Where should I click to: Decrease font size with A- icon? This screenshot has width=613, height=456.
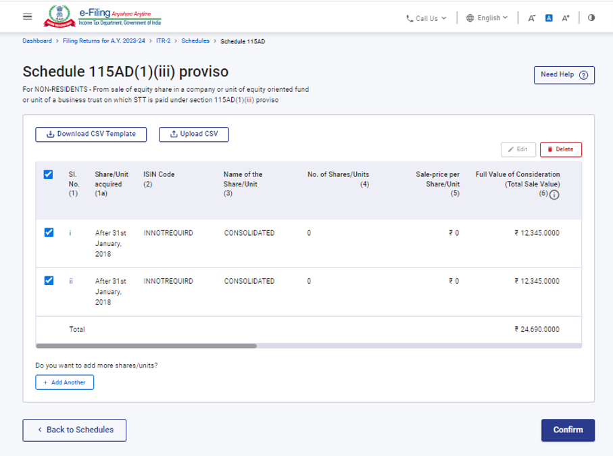tap(533, 18)
